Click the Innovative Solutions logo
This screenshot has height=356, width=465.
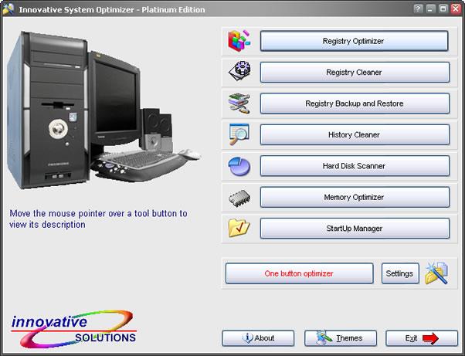(73, 329)
